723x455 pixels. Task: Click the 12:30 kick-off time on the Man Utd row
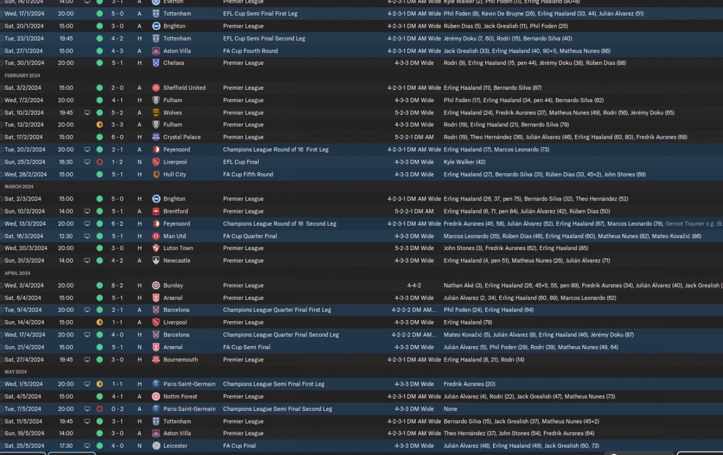66,236
